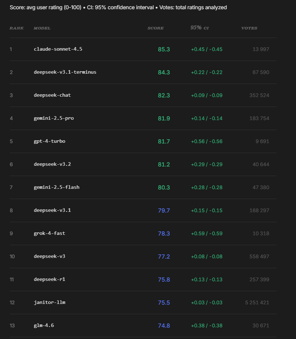Open the deepseek-v3.1 model in rank 8
Image resolution: width=296 pixels, height=339 pixels.
click(x=52, y=210)
